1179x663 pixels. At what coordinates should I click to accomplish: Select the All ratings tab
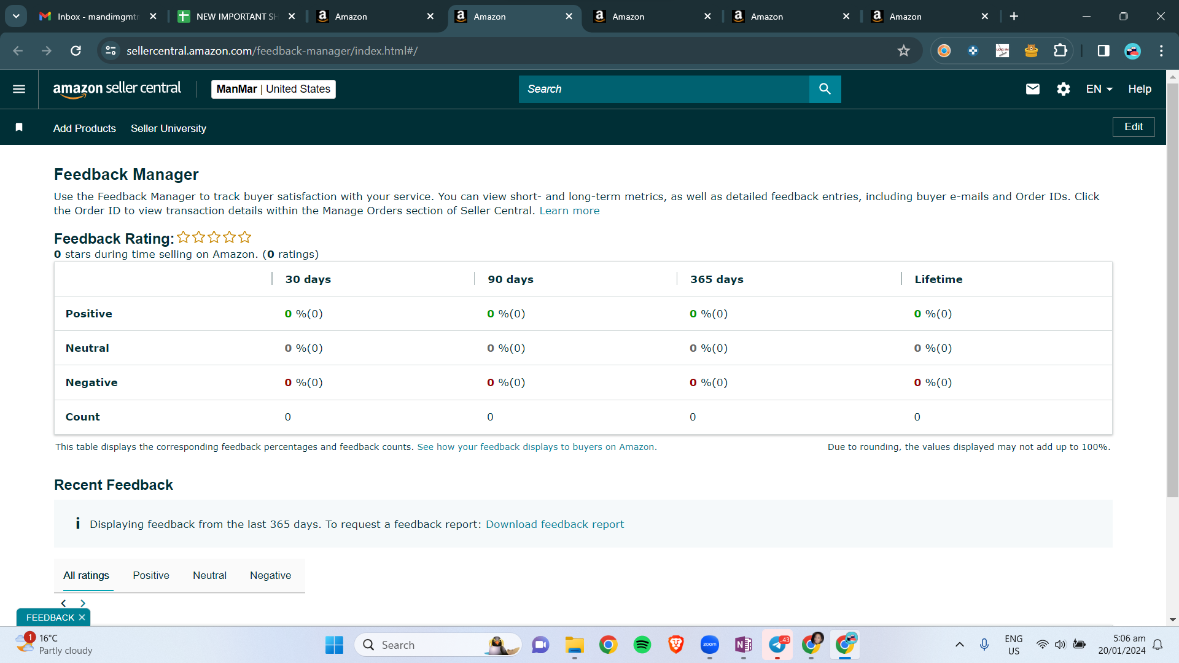tap(87, 576)
